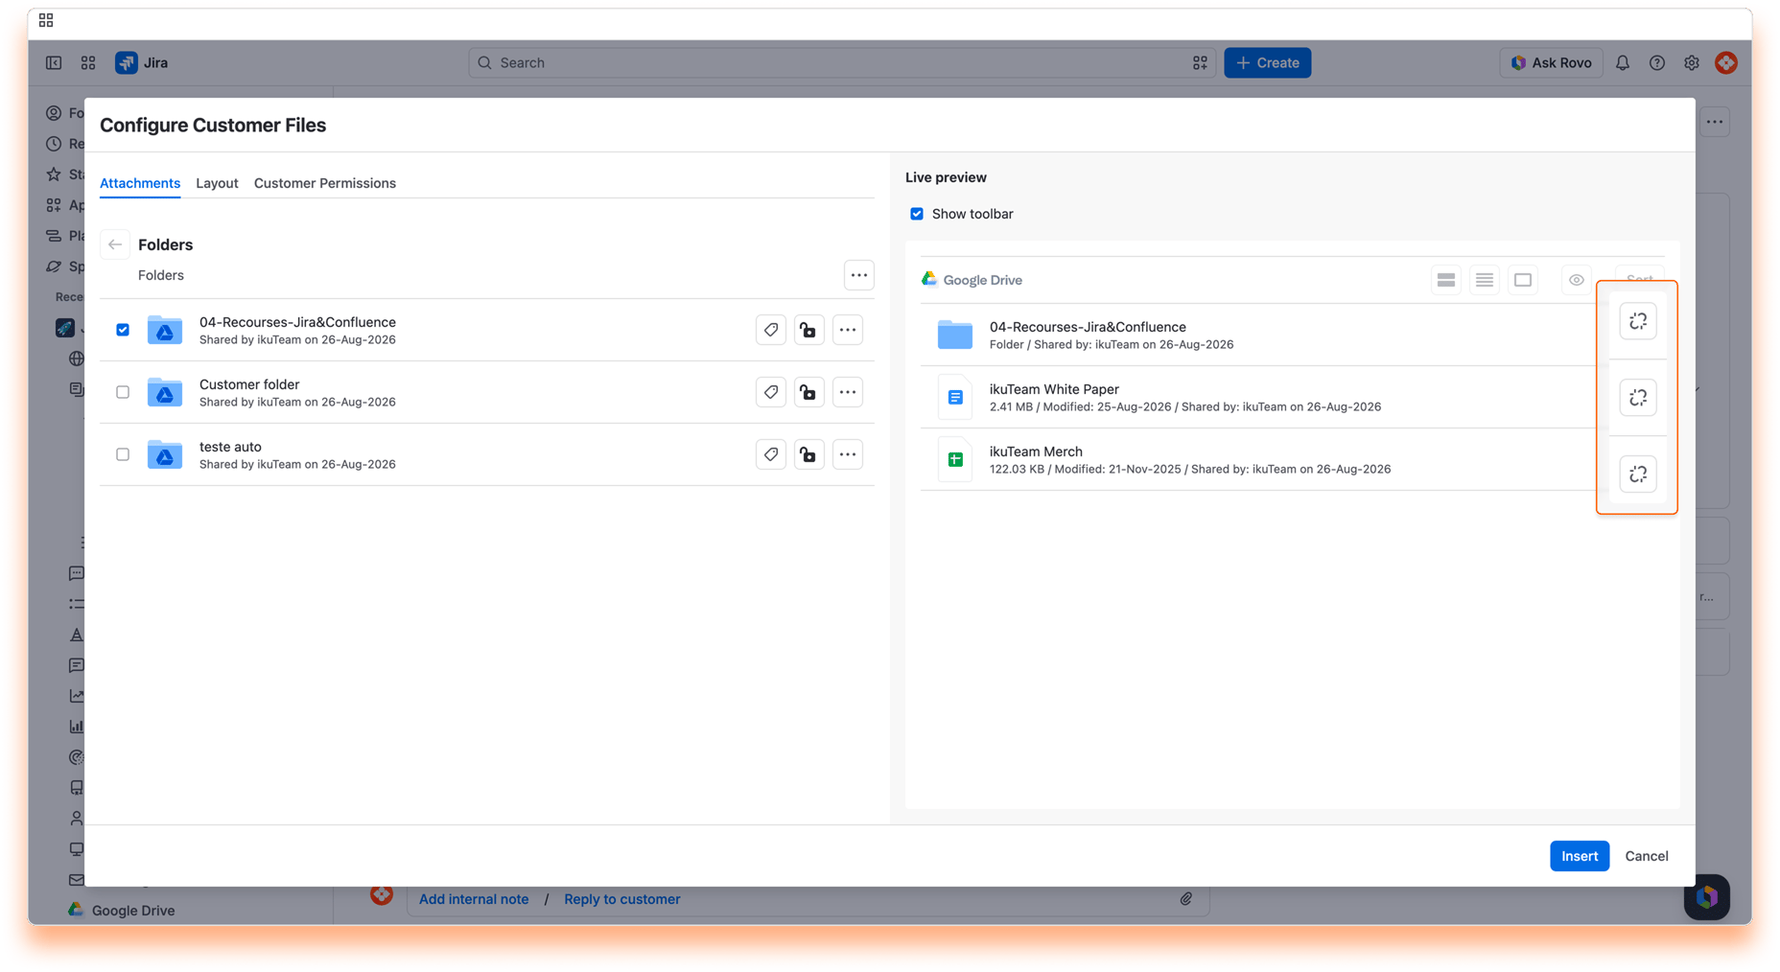Open Google Drive in the left sidebar
Screen dimensions: 1780x972
pos(122,911)
